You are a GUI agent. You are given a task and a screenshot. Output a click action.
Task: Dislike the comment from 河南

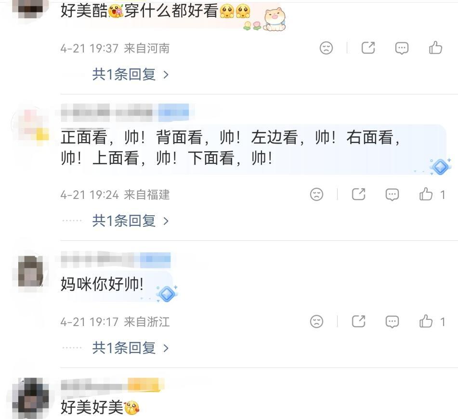[326, 48]
